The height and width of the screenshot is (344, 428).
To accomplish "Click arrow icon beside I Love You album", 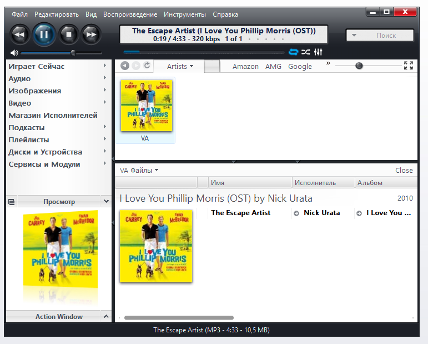I will click(359, 213).
